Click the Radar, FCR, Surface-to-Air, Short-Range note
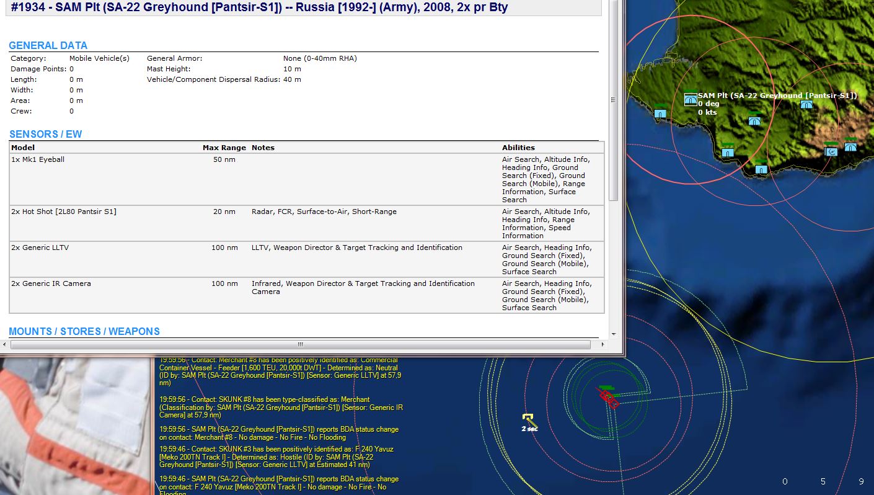 pos(324,212)
